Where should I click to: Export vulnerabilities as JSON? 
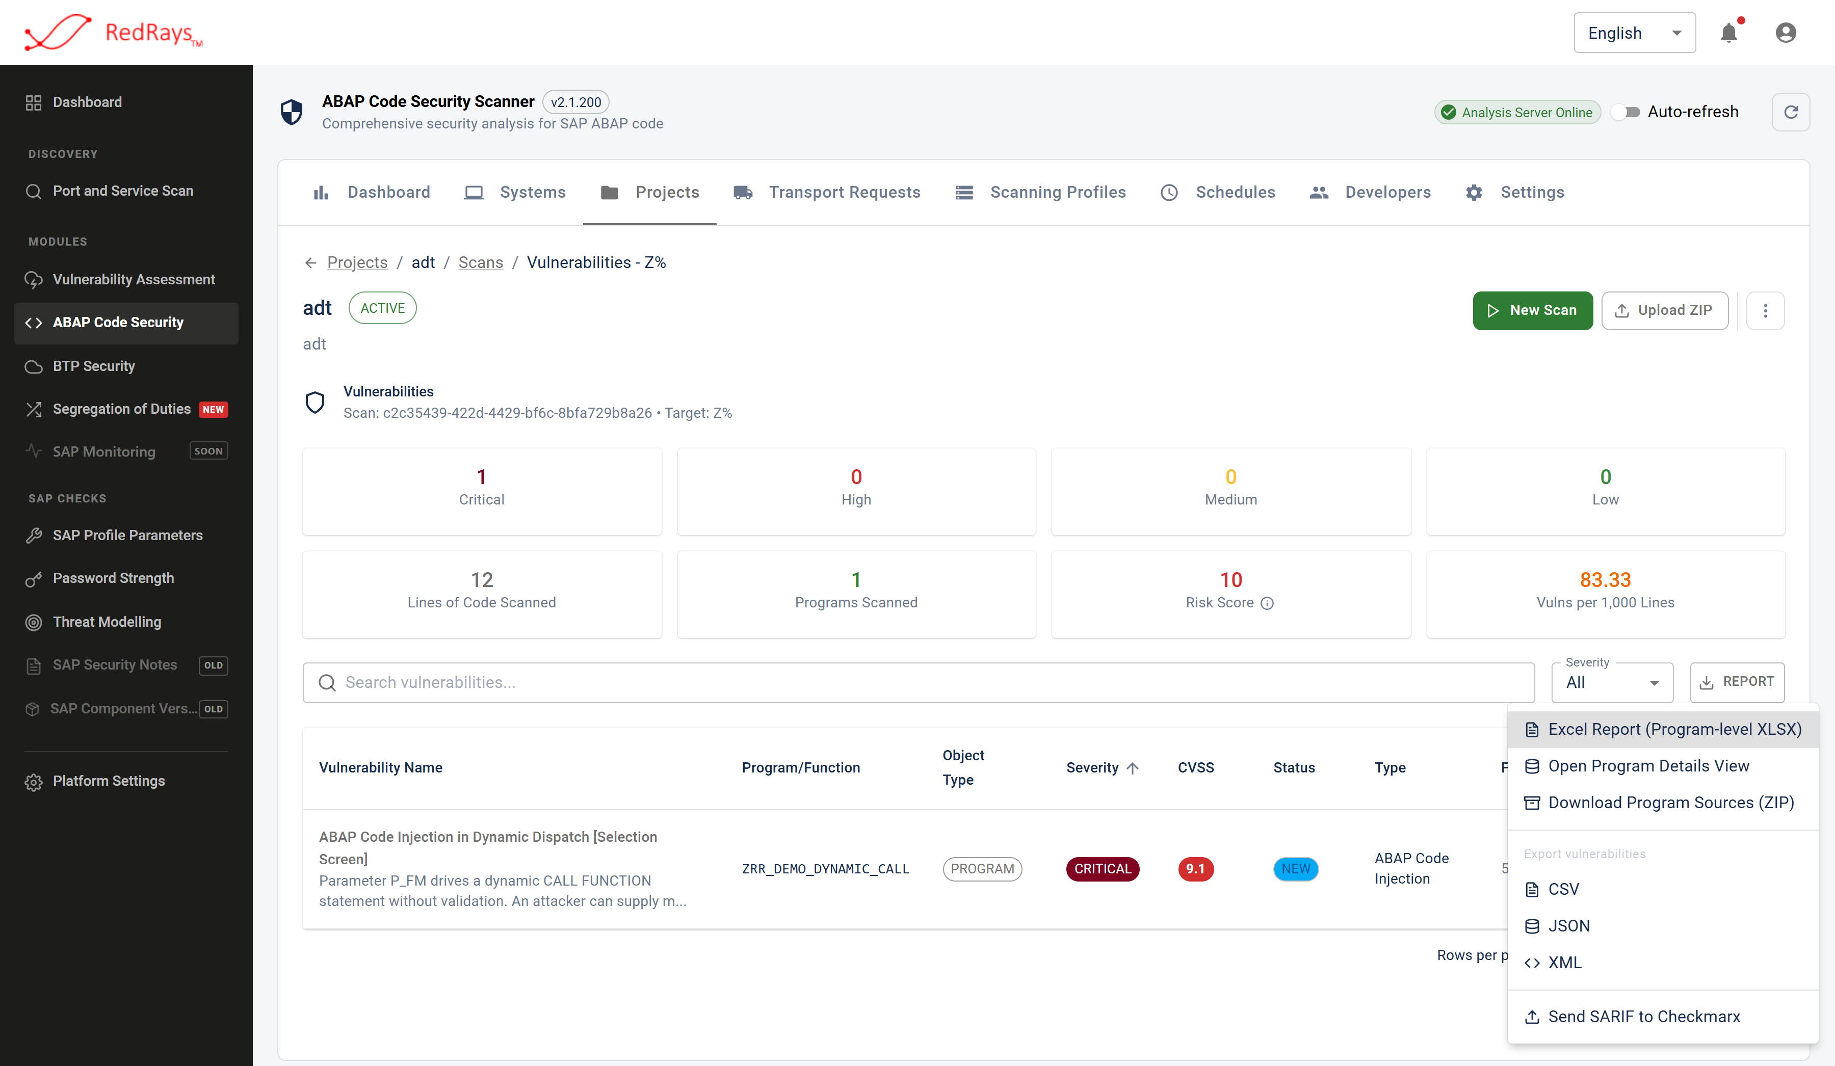(x=1663, y=925)
